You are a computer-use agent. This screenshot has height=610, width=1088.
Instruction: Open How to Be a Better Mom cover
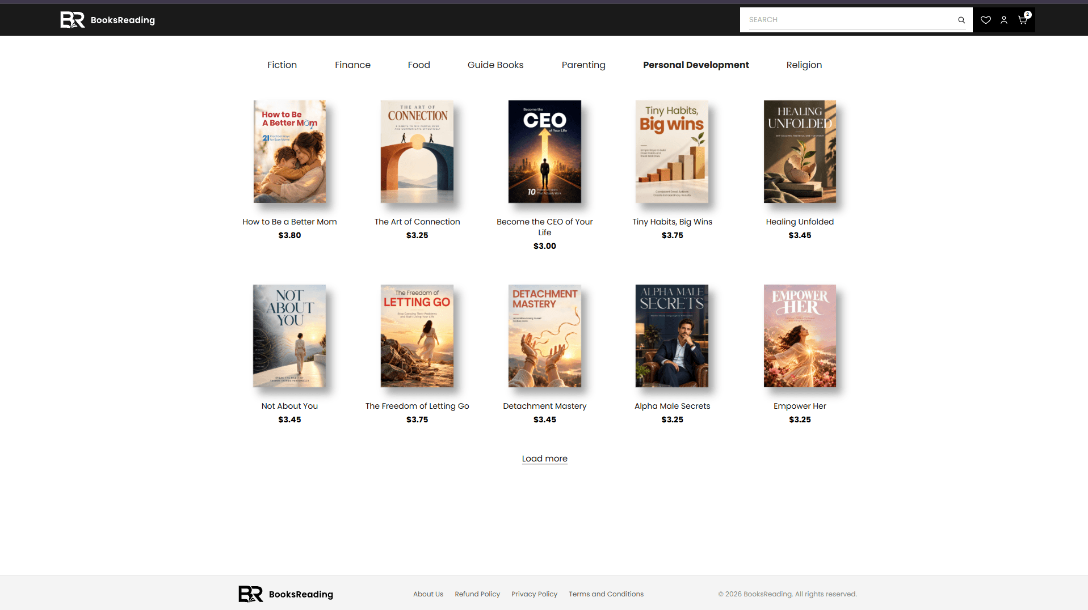pos(289,151)
